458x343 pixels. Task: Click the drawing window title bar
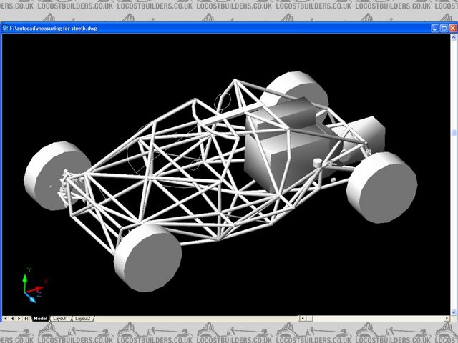(x=215, y=29)
